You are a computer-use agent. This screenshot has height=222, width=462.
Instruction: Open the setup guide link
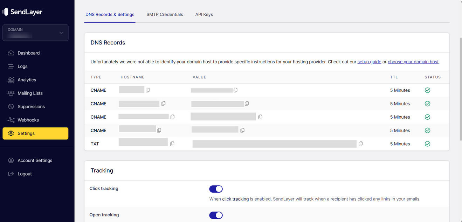pyautogui.click(x=369, y=62)
